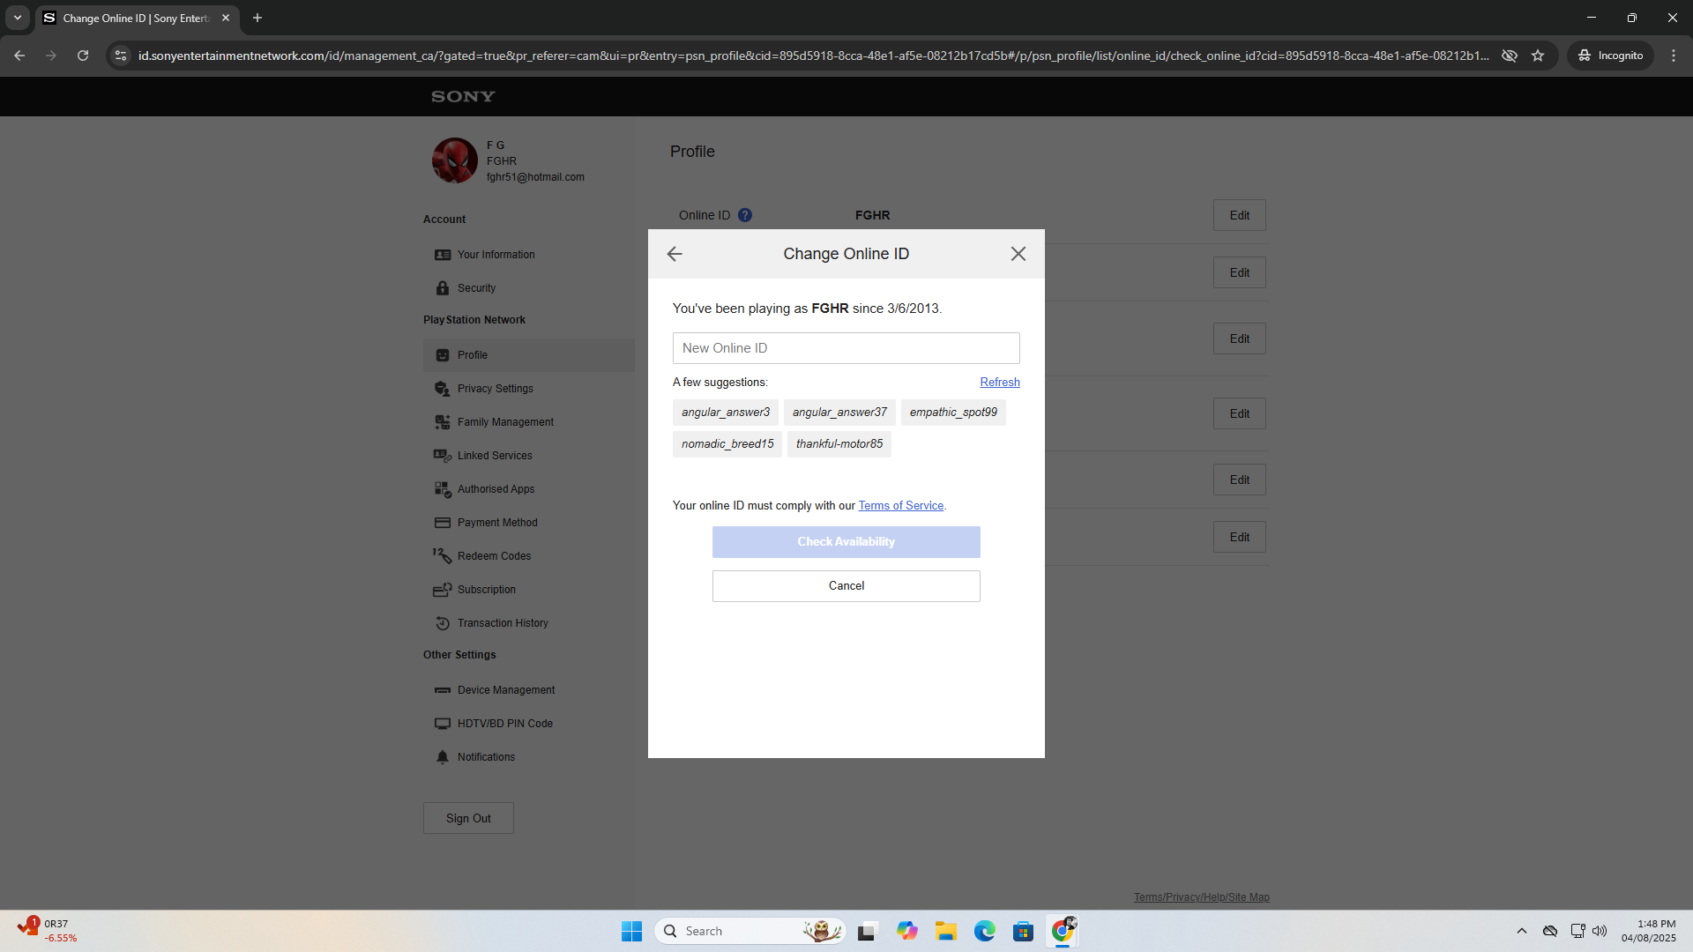Click the Device Management icon
Image resolution: width=1693 pixels, height=952 pixels.
(443, 690)
